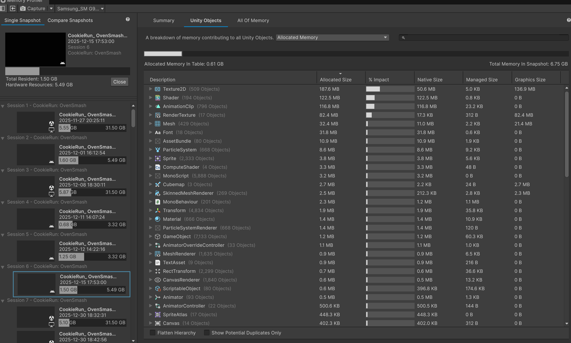Click the ComputeShader type icon
This screenshot has height=343, width=571.
[157, 167]
